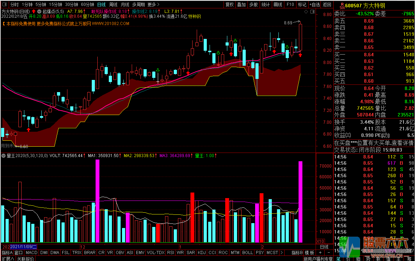This screenshot has width=415, height=261.
Task: Click the 标记 mark button
Action: (302, 5)
